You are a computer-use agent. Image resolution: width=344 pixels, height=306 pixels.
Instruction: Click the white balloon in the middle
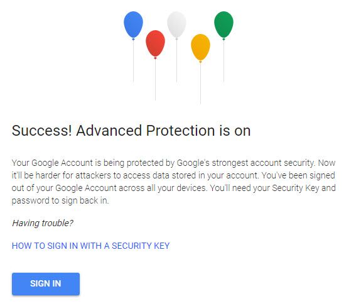pos(176,25)
